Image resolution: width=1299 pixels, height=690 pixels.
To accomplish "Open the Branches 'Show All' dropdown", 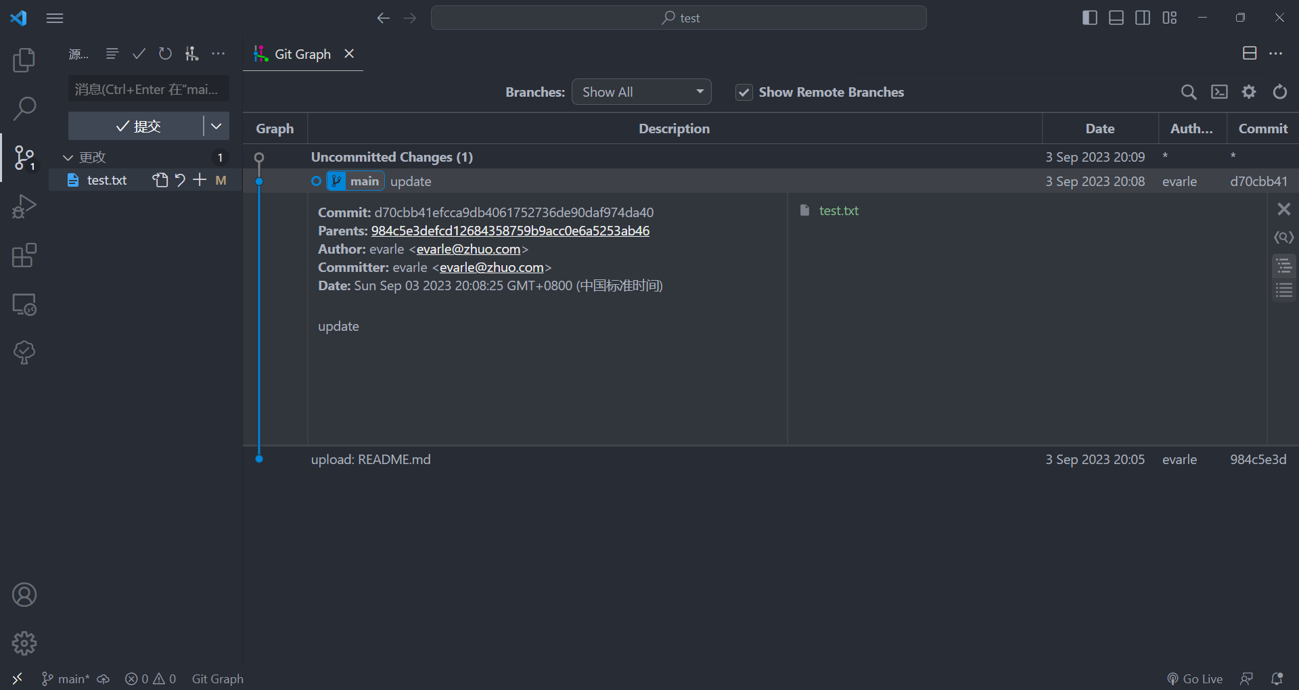I will (641, 92).
